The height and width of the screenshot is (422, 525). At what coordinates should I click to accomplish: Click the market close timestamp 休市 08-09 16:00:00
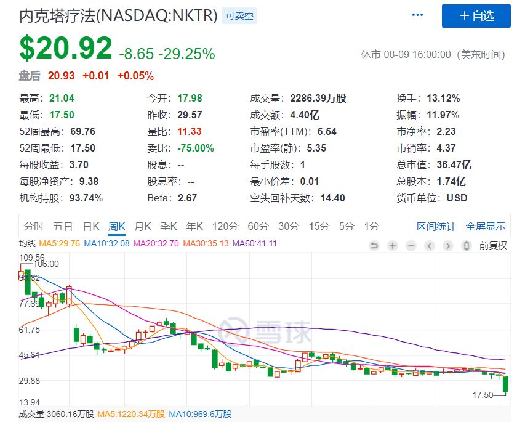406,54
